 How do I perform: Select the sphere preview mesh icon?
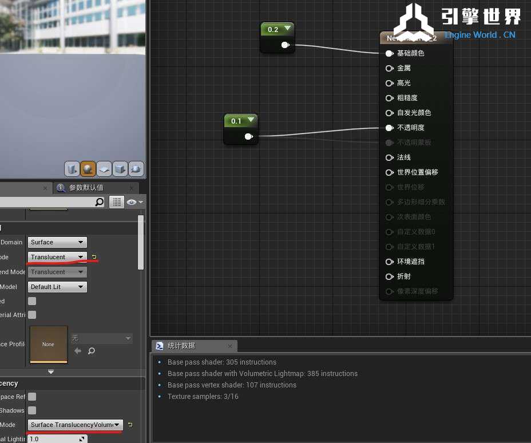click(88, 169)
